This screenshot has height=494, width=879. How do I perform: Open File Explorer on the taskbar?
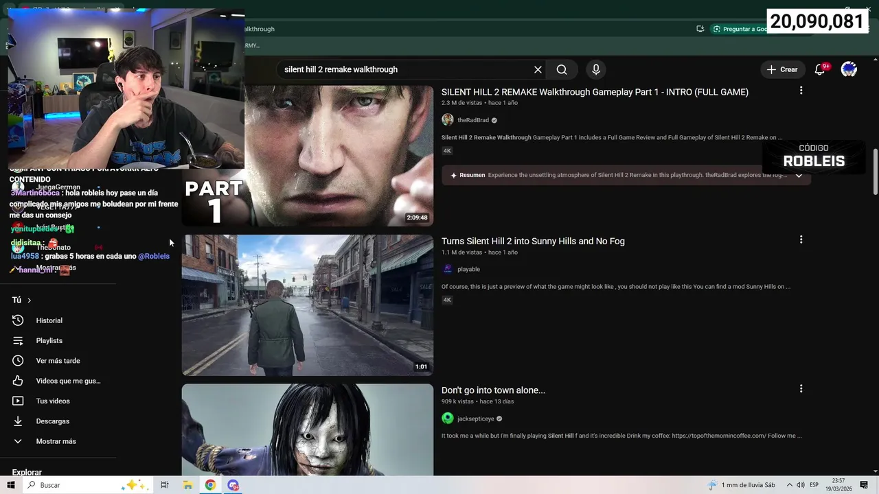click(x=187, y=485)
